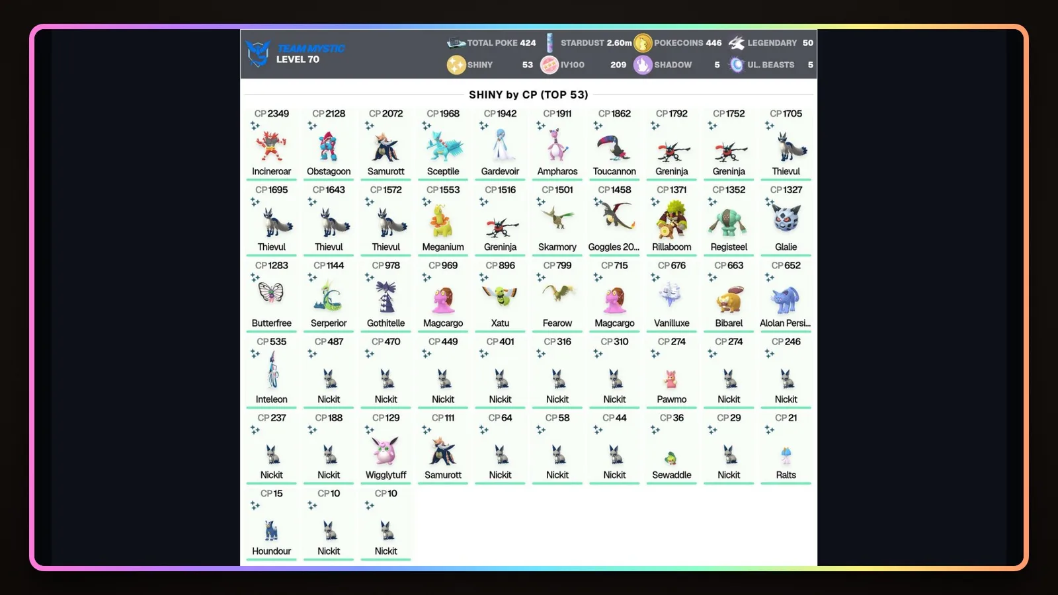Click the "LEVEL 70" text
The width and height of the screenshot is (1058, 595).
click(298, 59)
